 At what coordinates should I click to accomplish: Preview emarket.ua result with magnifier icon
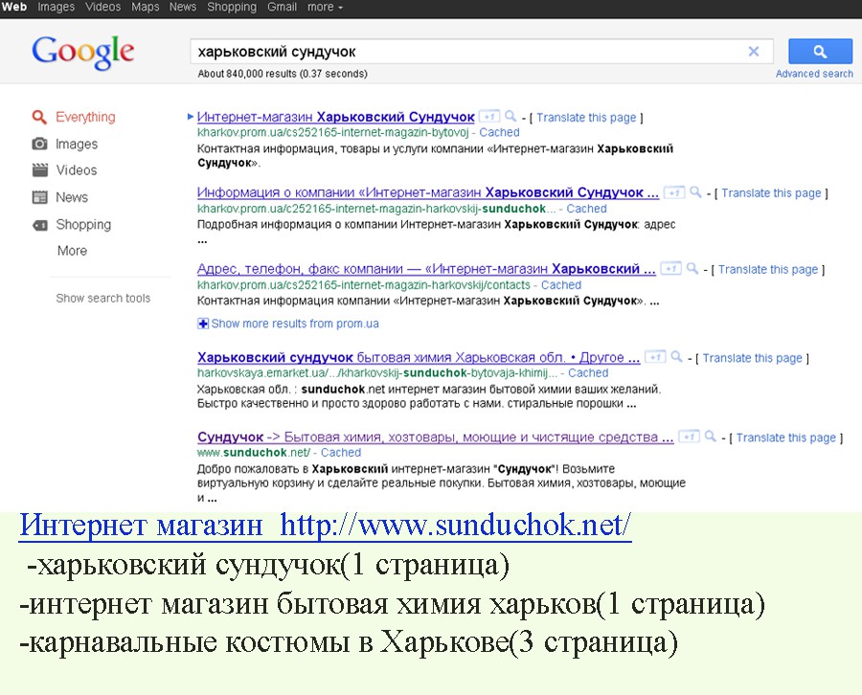[x=677, y=356]
